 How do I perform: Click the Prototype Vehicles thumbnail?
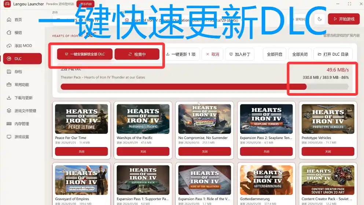click(x=328, y=119)
